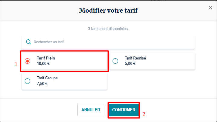Select the Tarif Remisé radio button
Viewport: 217px width, 122px height.
point(115,61)
